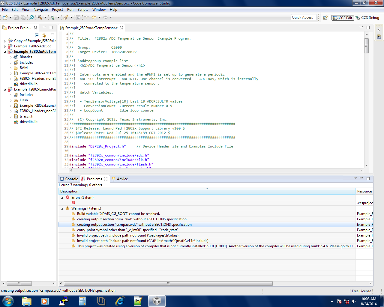Open the Project menu
Image resolution: width=384 pixels, height=307 pixels.
click(x=57, y=10)
